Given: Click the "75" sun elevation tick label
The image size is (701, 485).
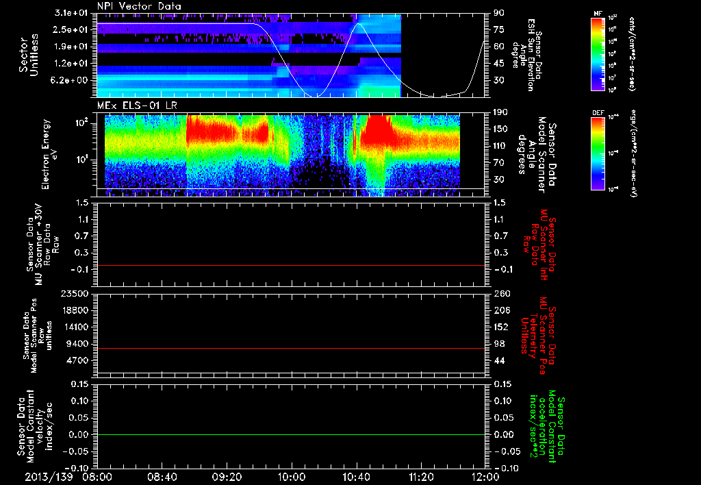Looking at the screenshot, I should (x=499, y=29).
